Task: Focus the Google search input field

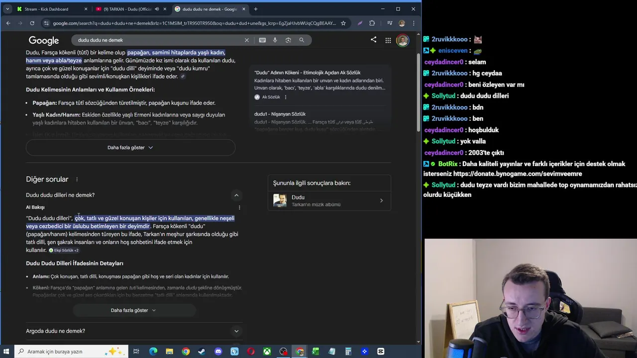Action: (x=157, y=40)
